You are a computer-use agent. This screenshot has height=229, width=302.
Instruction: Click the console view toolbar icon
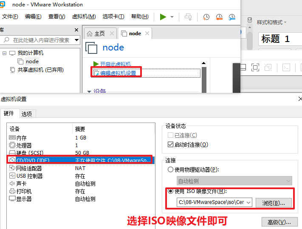tap(286, 67)
